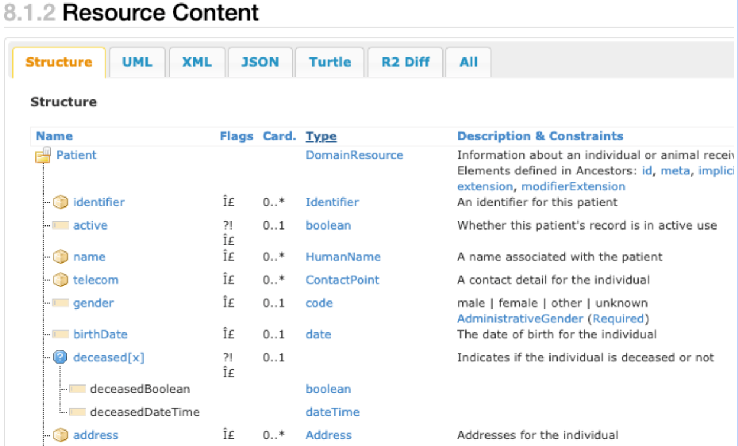Click the deceasedDateTime row name text
The width and height of the screenshot is (738, 446).
145,412
